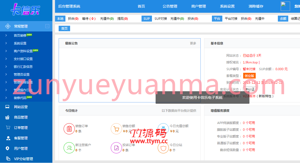Click the 常规管理 flower icon
The height and width of the screenshot is (163, 300).
[8, 26]
